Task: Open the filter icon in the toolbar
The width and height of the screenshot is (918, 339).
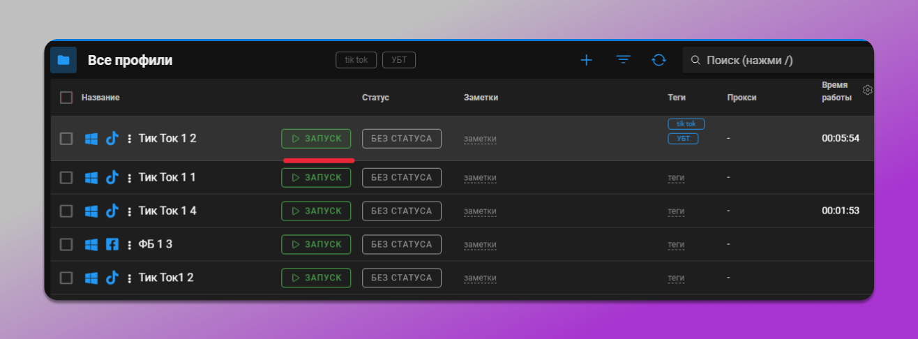Action: pyautogui.click(x=623, y=60)
